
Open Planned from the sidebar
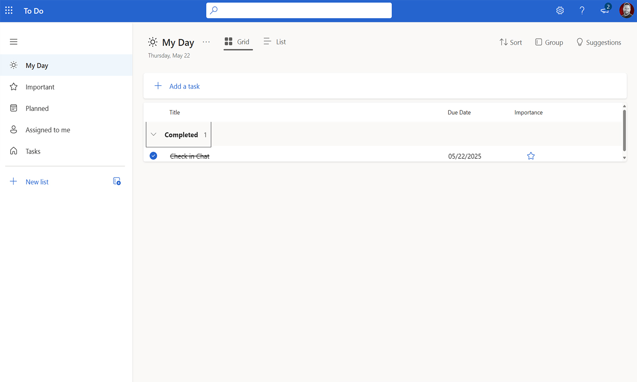14,108
